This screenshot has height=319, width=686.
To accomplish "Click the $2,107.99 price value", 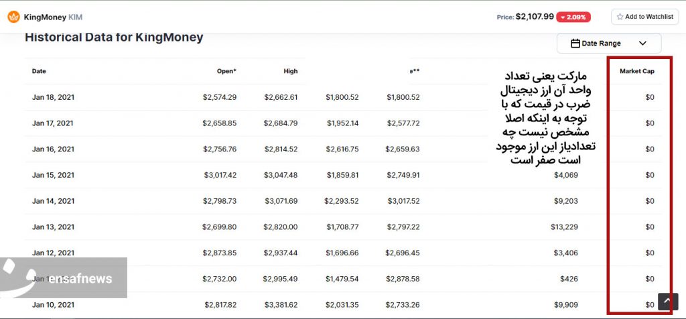I will click(535, 17).
